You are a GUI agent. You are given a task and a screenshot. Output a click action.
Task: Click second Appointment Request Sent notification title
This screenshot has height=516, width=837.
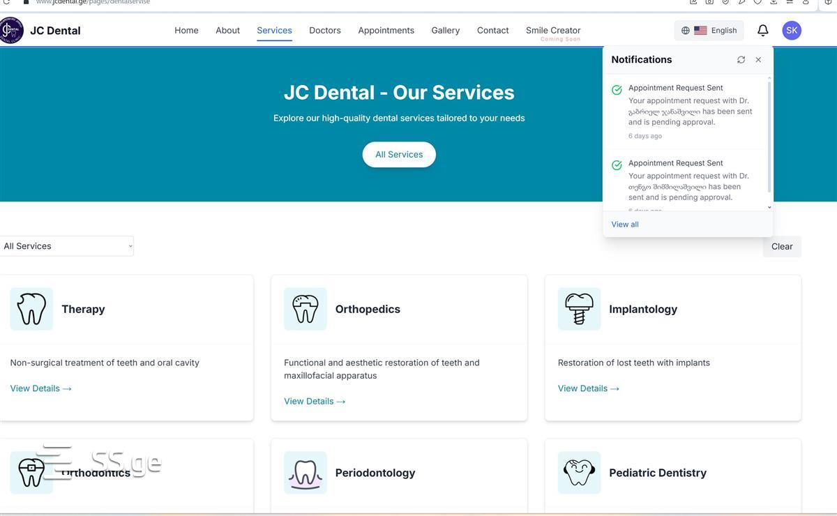pyautogui.click(x=676, y=163)
